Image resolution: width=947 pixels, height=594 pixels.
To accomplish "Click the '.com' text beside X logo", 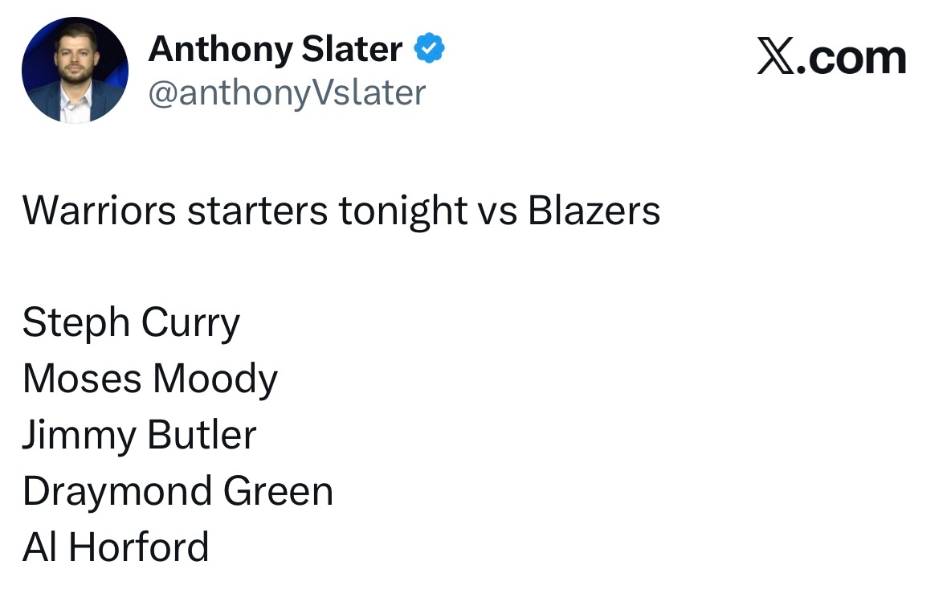I will tap(851, 58).
